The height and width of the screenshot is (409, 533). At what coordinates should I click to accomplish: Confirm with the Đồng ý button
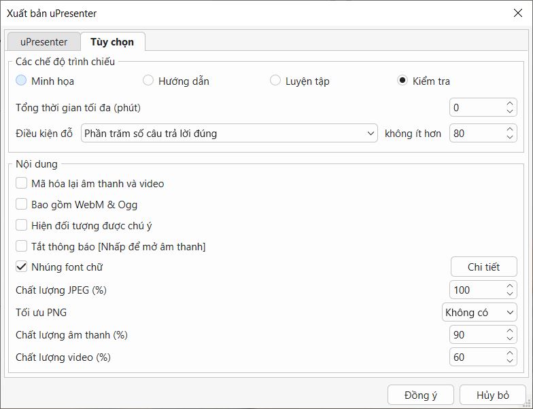pos(420,395)
